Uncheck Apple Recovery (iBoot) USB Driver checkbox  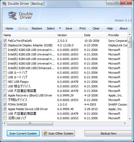click(5, 95)
